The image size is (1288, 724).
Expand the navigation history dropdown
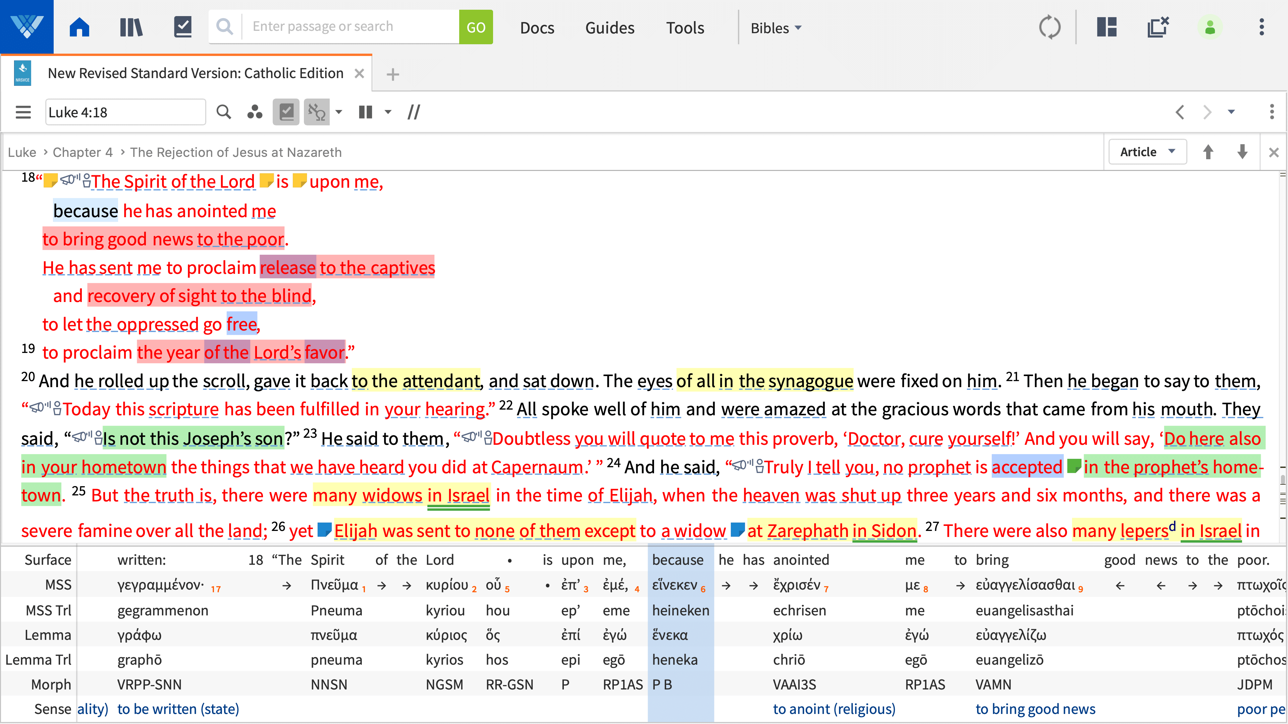tap(1231, 112)
